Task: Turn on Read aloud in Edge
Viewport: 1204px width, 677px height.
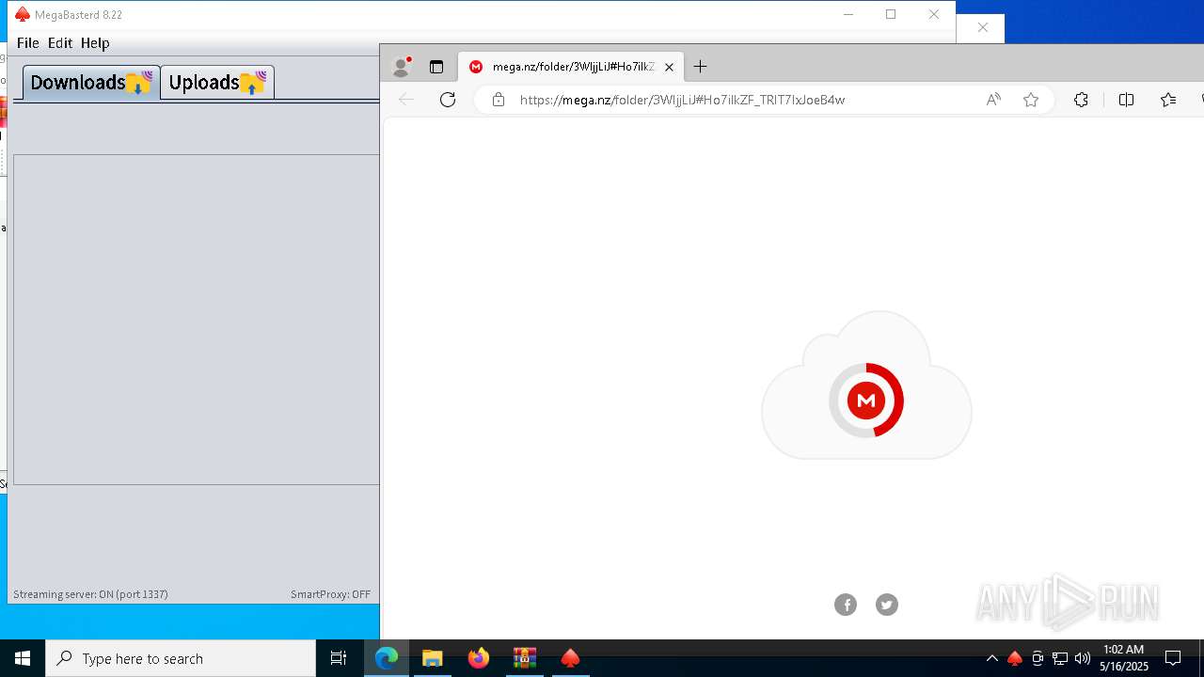Action: pos(993,100)
